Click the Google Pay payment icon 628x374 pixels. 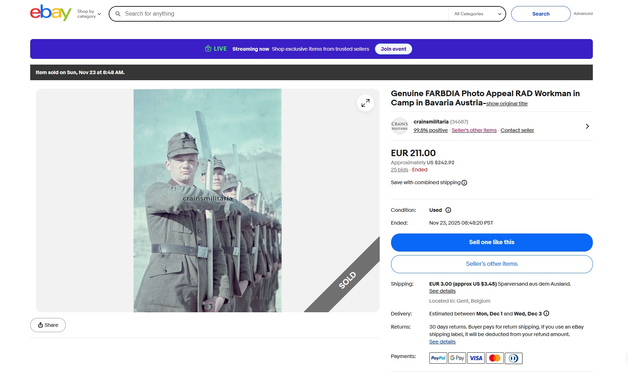[x=457, y=358]
